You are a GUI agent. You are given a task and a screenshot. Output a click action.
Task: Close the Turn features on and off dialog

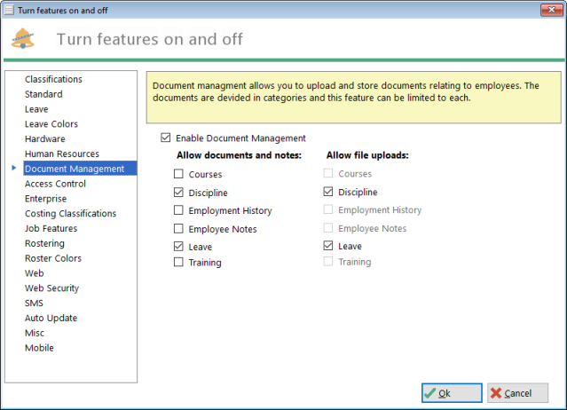(x=552, y=10)
